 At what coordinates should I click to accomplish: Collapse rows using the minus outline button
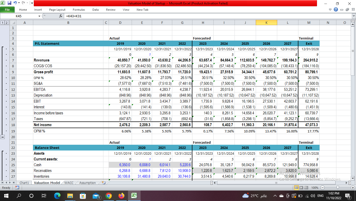(x=3, y=137)
